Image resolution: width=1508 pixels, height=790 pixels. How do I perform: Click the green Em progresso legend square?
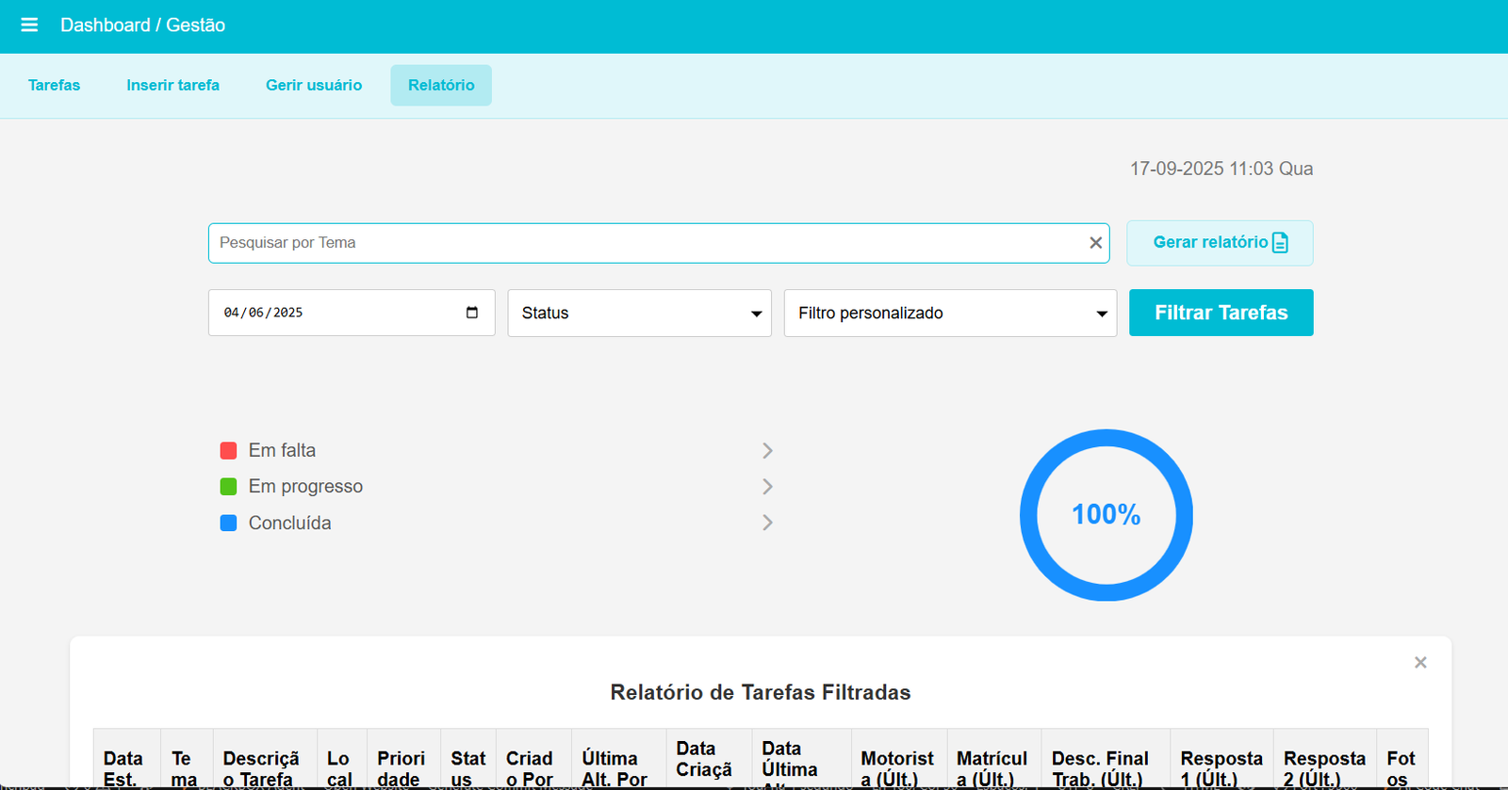228,487
